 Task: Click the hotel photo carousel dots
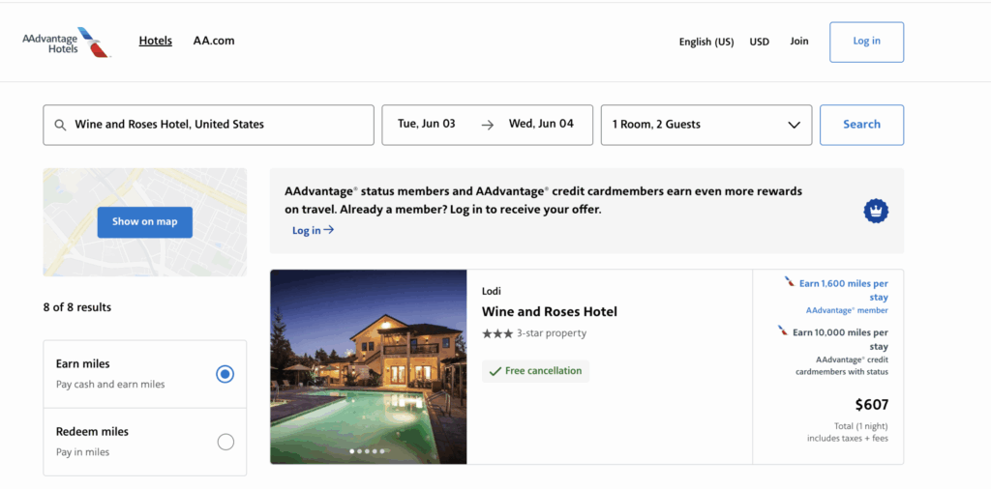point(368,451)
